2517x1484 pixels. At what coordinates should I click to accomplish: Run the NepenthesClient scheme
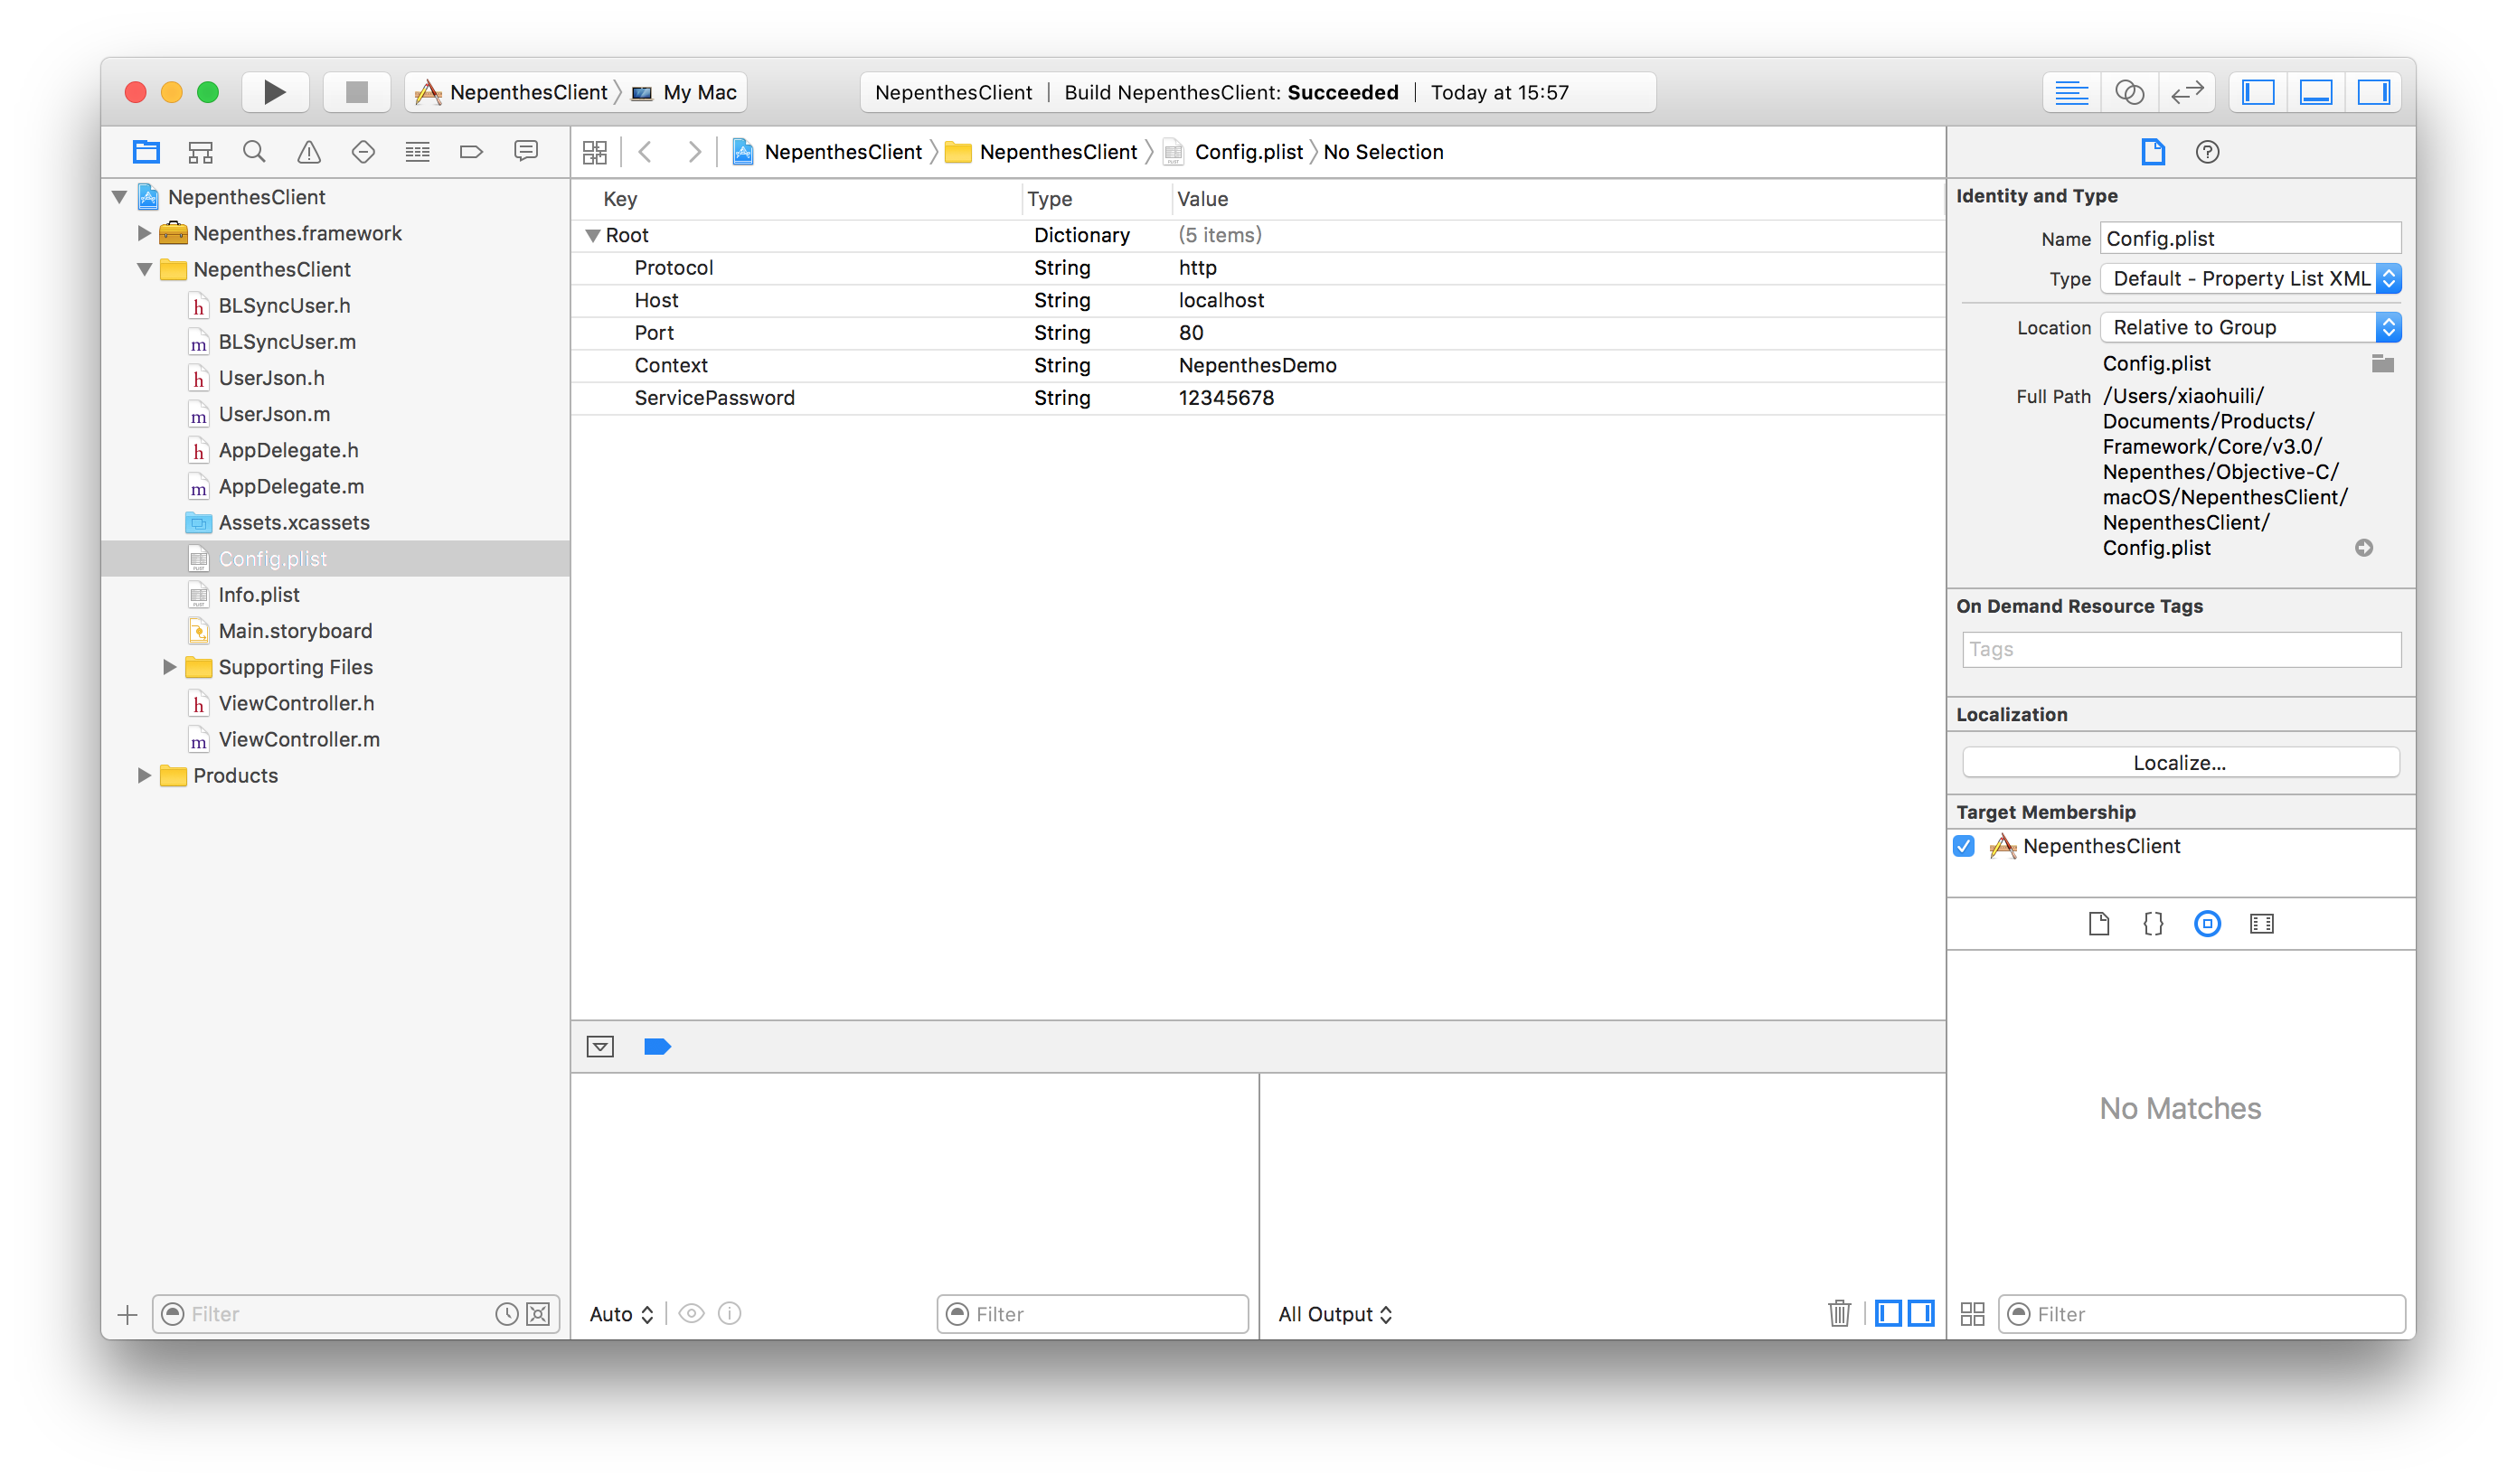(274, 92)
